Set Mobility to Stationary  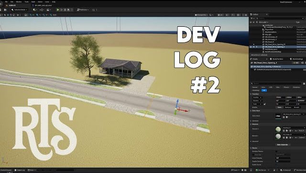288,107
